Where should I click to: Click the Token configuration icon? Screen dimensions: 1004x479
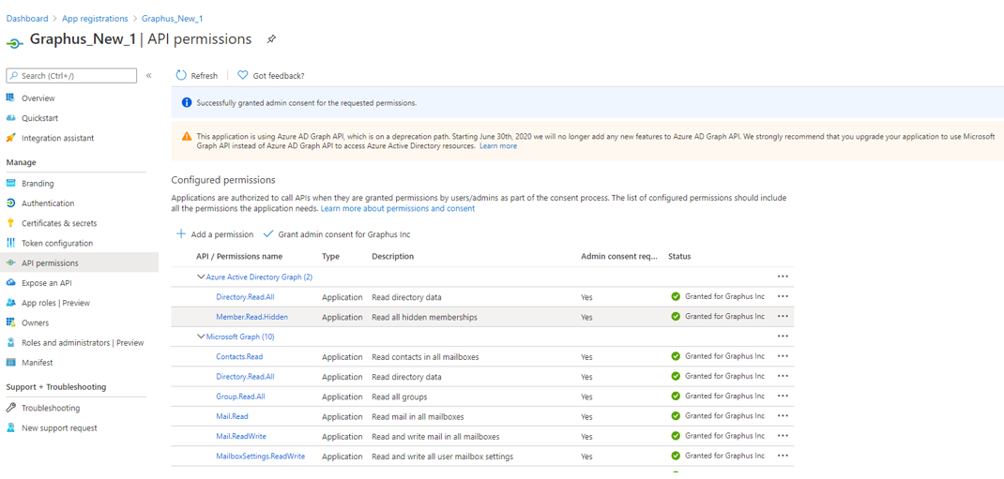[x=10, y=243]
